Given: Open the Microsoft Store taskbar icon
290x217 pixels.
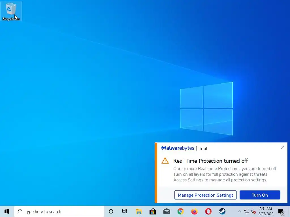Looking at the screenshot, I should (x=153, y=211).
